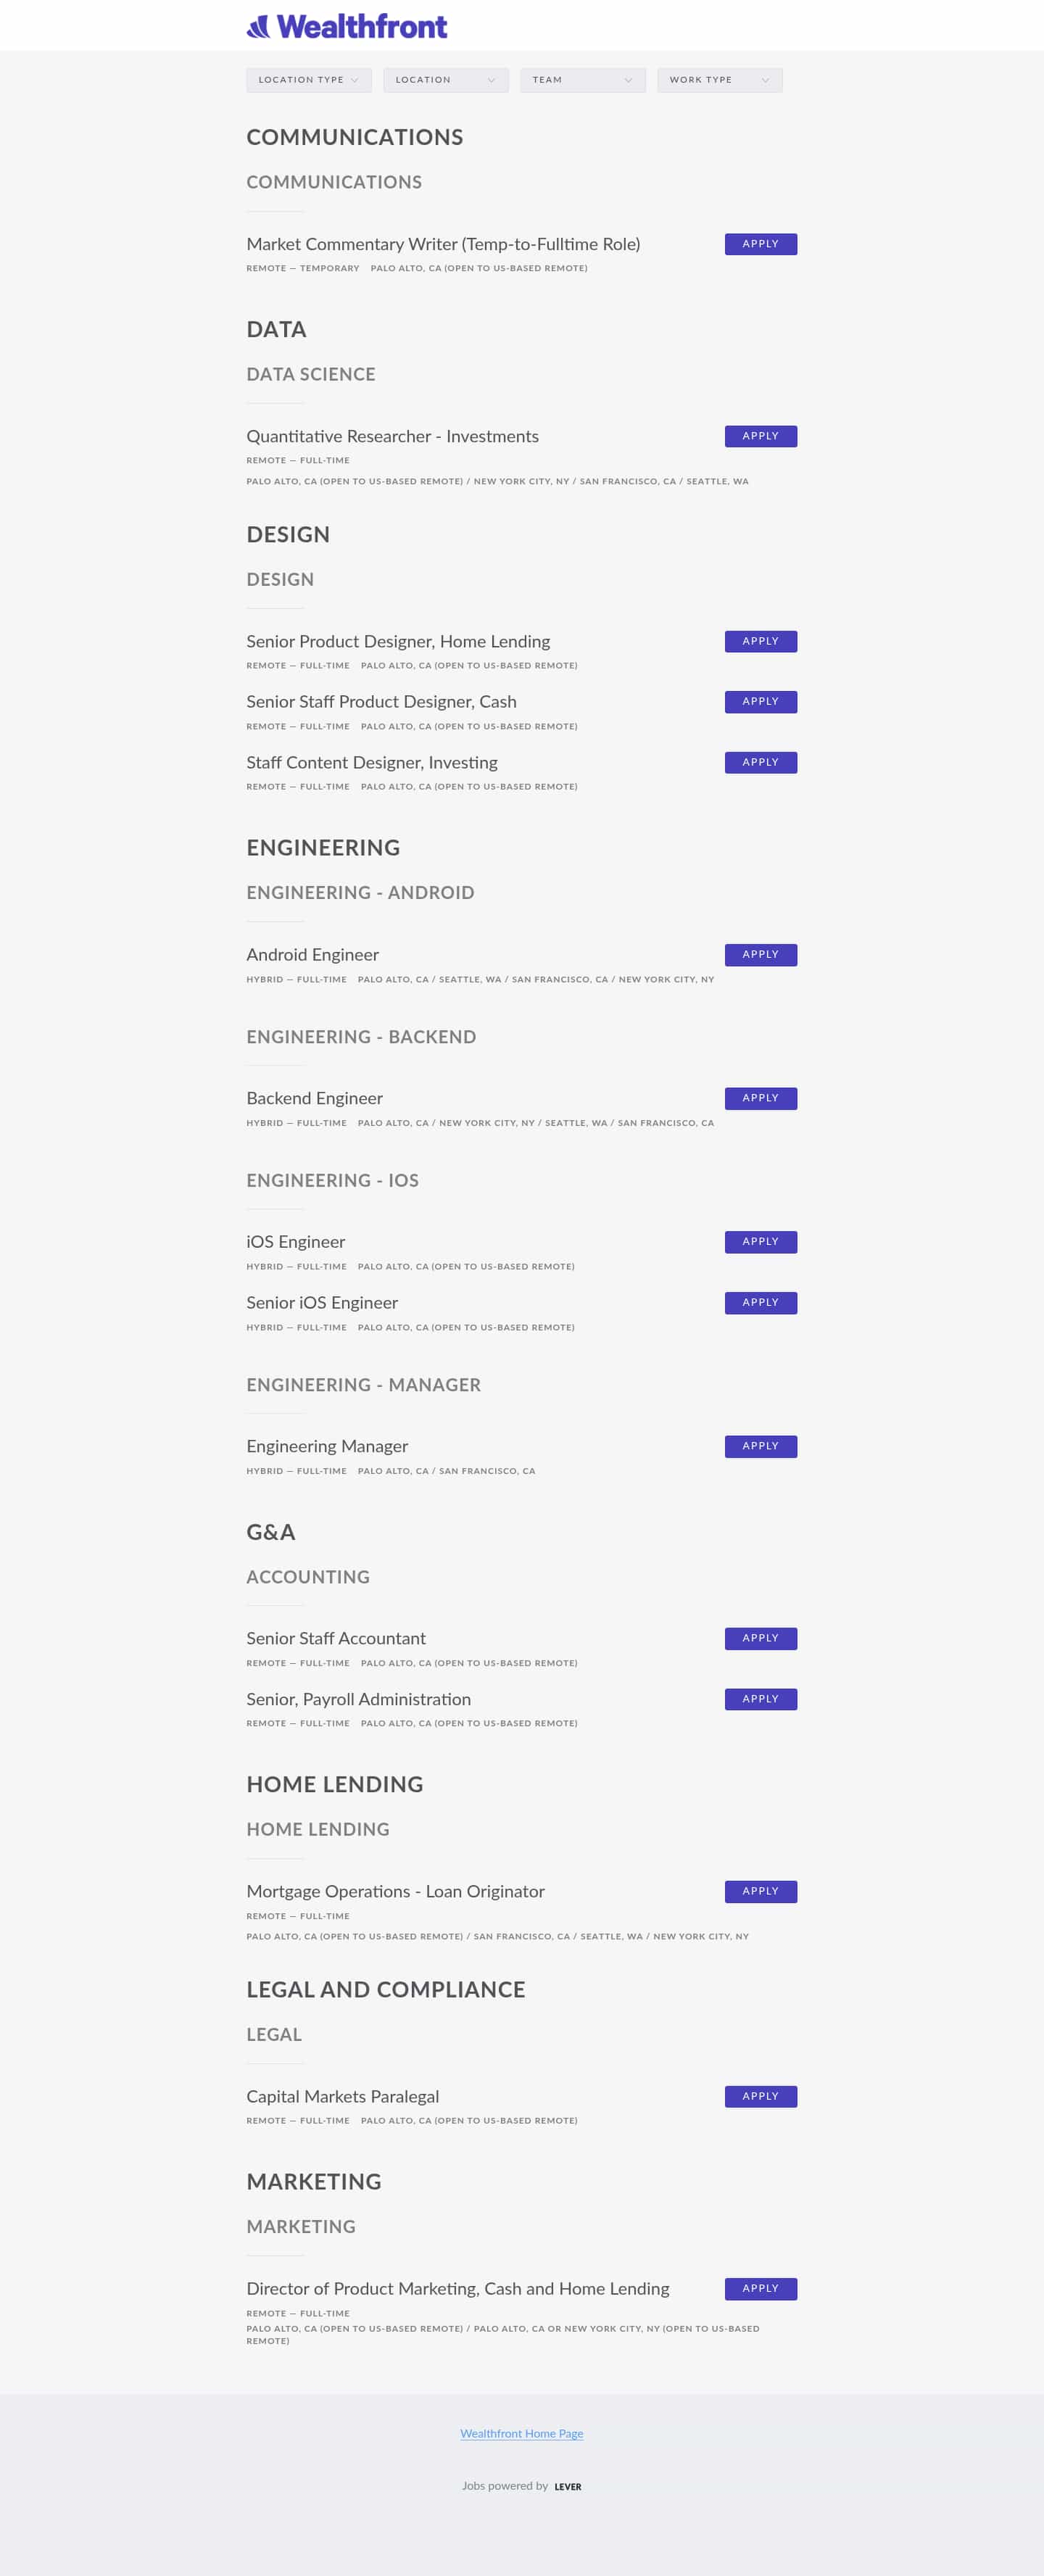Viewport: 1044px width, 2576px height.
Task: Apply for Senior Product Designer, Home Lending
Action: click(760, 641)
